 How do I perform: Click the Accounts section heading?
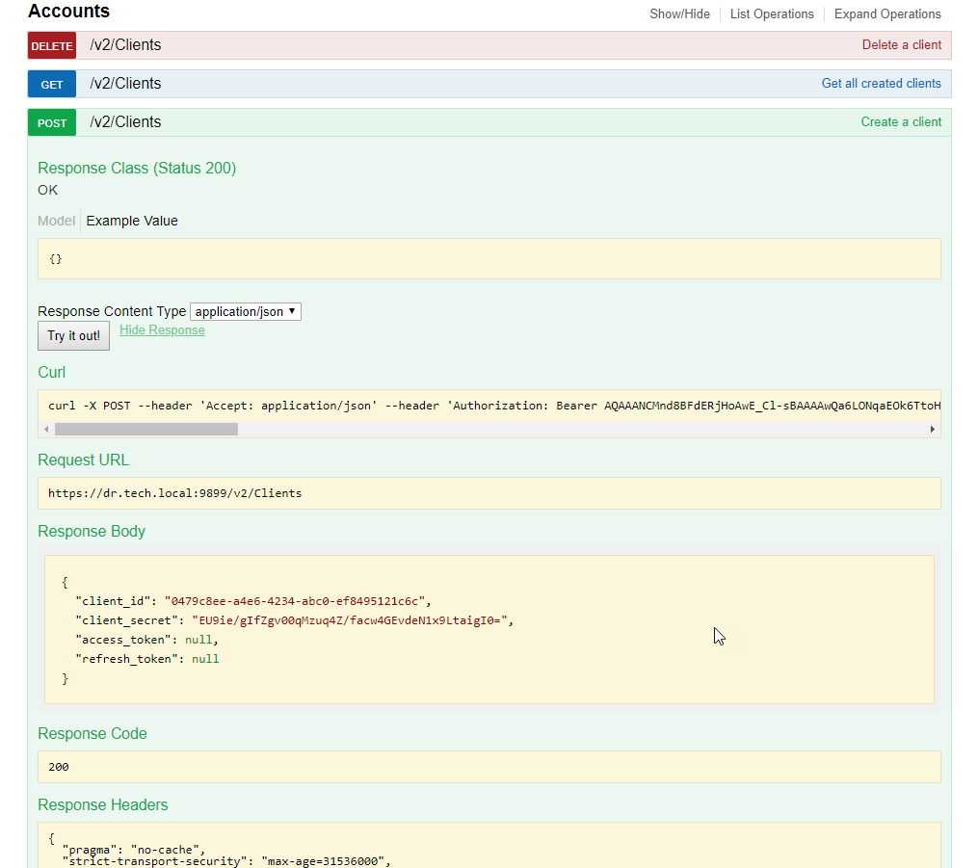(68, 12)
